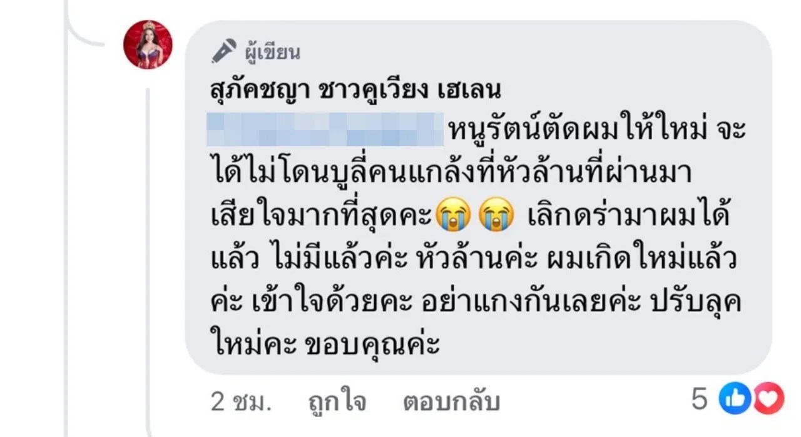Screen dimensions: 801x437
Task: Click the blue thumbs-up reaction icon
Action: point(735,399)
